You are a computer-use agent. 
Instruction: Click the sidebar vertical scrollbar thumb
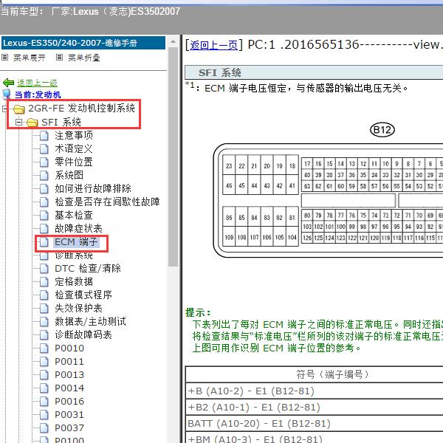173,157
